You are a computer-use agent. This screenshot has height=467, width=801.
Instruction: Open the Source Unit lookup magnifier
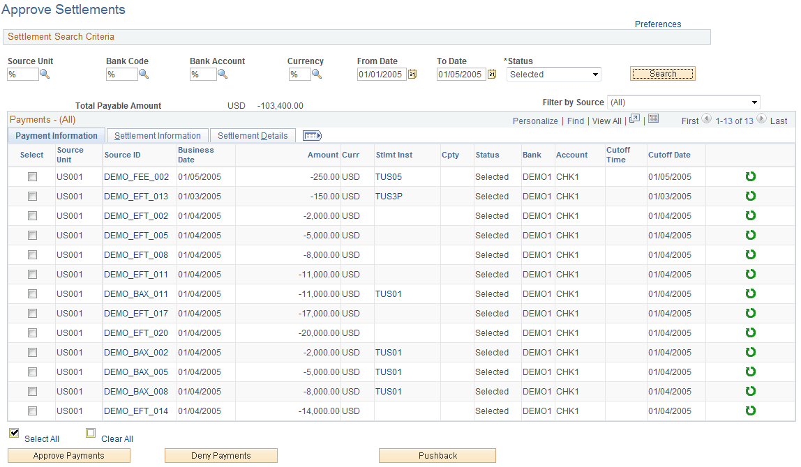coord(45,74)
